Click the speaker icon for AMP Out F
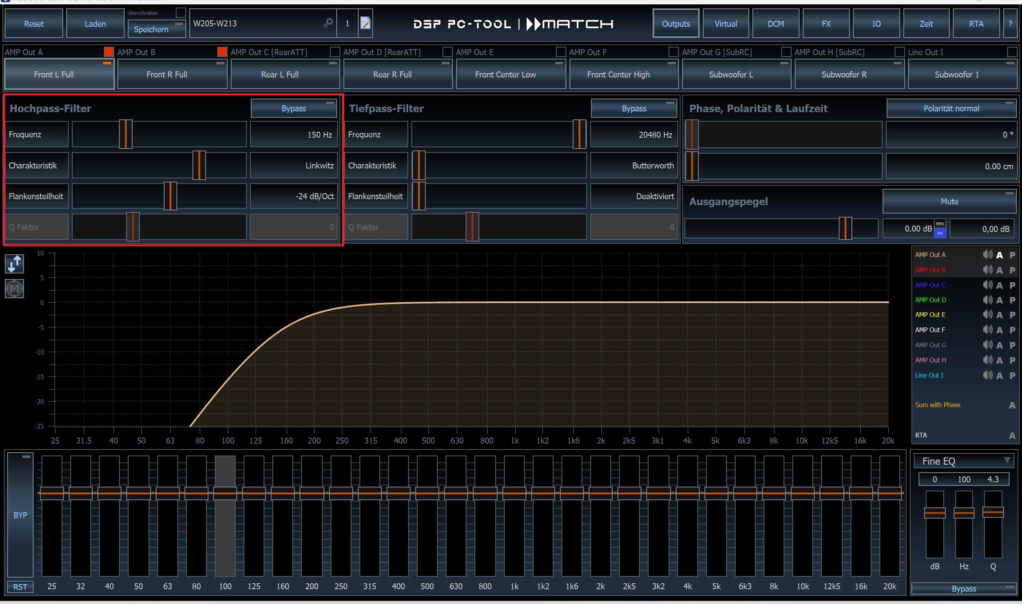1022x604 pixels. click(x=987, y=330)
